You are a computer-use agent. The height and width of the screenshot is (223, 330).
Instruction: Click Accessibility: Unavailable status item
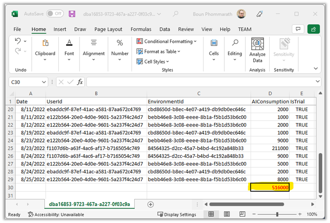pos(56,215)
